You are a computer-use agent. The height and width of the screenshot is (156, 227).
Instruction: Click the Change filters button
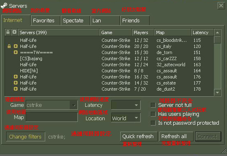coord(26,136)
